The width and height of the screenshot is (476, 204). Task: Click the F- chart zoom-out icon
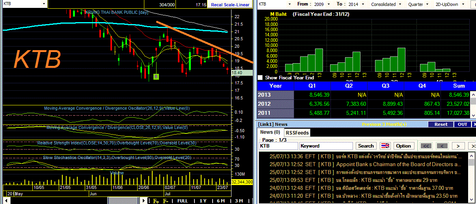166,201
